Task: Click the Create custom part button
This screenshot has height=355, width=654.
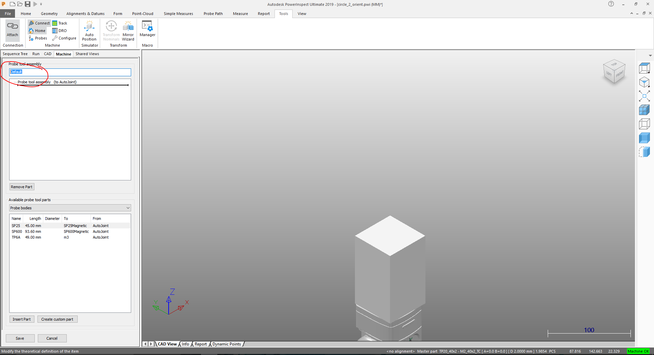Action: click(x=57, y=319)
